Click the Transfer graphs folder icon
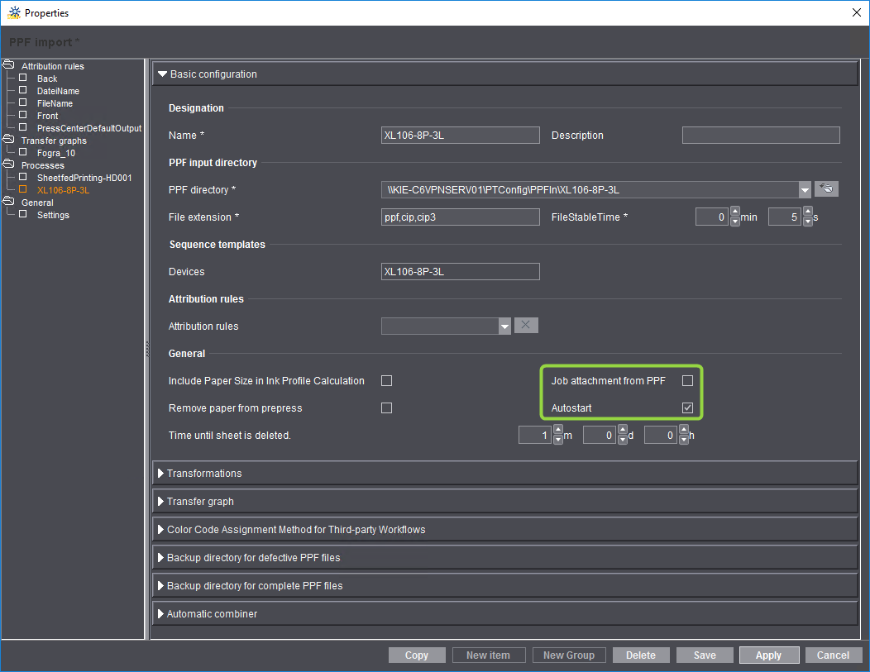The width and height of the screenshot is (870, 672). pos(8,140)
